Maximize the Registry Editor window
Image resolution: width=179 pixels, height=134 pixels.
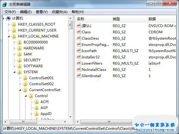click(159, 3)
